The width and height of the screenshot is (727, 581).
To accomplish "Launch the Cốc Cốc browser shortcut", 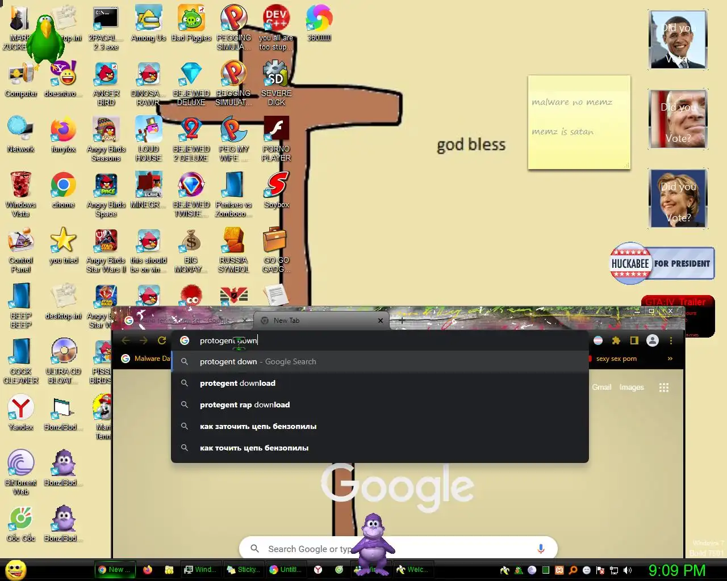I will click(x=20, y=524).
